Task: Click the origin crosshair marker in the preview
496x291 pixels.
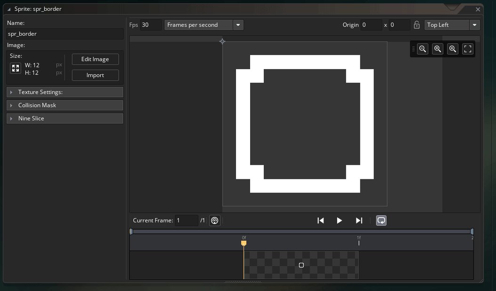Action: [x=222, y=41]
